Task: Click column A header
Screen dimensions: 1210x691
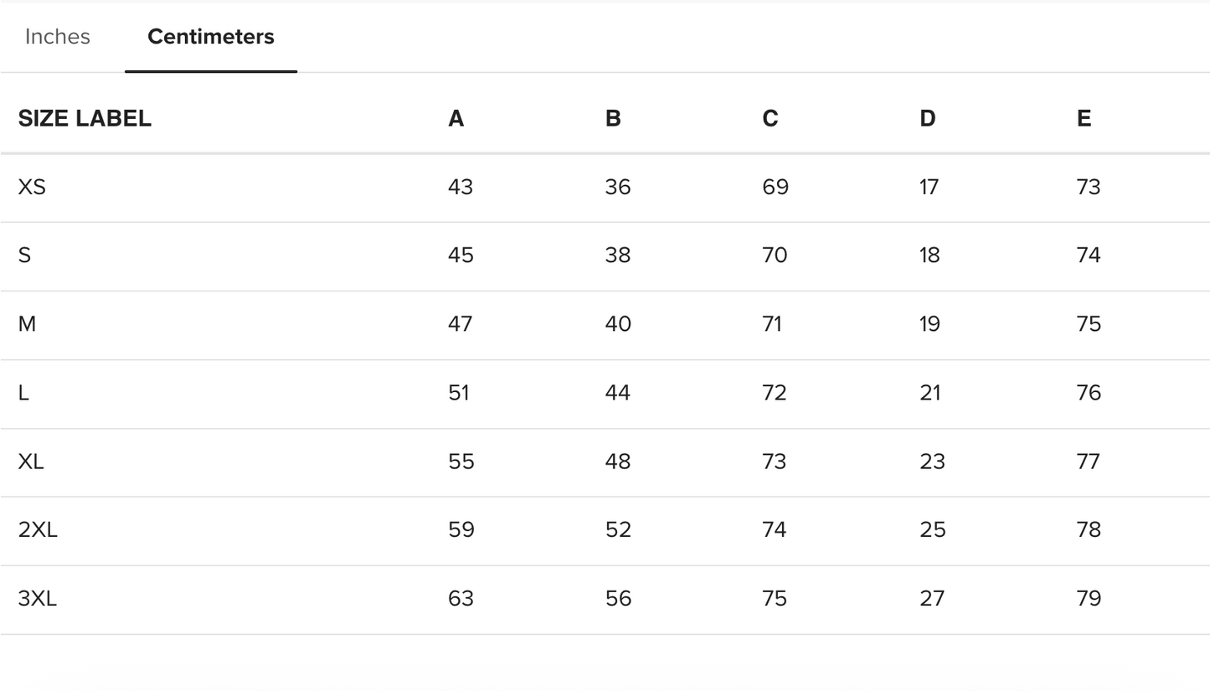Action: (x=456, y=119)
